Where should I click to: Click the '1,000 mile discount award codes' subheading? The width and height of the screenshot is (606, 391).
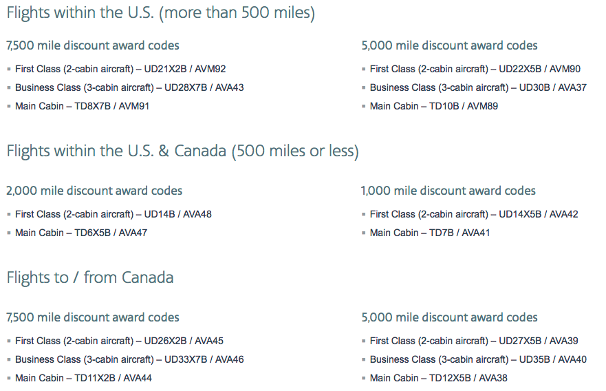click(x=448, y=191)
